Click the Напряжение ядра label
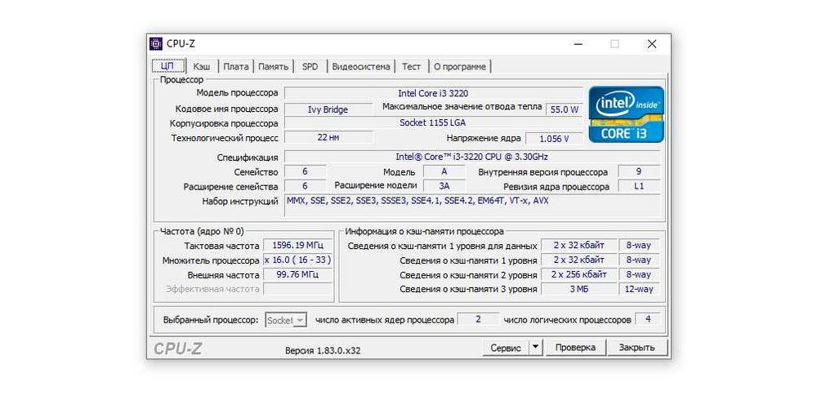The image size is (817, 400). point(484,138)
